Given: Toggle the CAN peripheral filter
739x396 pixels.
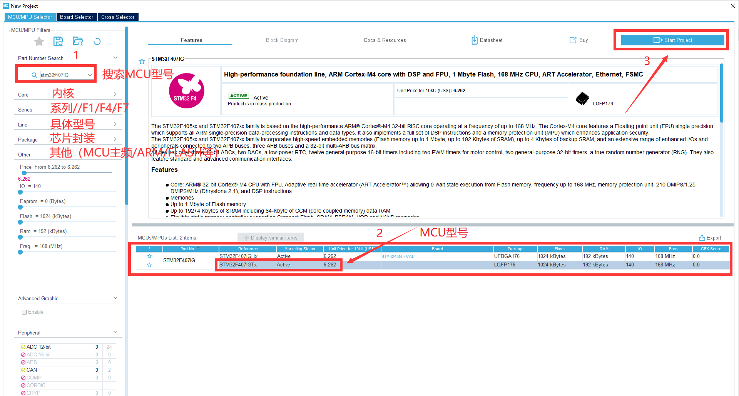Looking at the screenshot, I should click(x=23, y=370).
